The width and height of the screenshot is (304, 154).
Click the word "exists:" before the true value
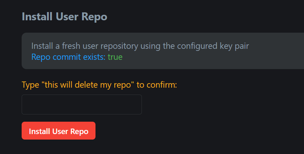(x=94, y=57)
